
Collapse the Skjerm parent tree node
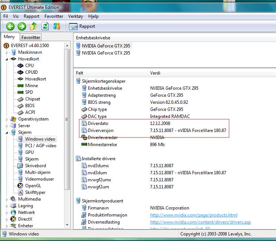point(7,133)
